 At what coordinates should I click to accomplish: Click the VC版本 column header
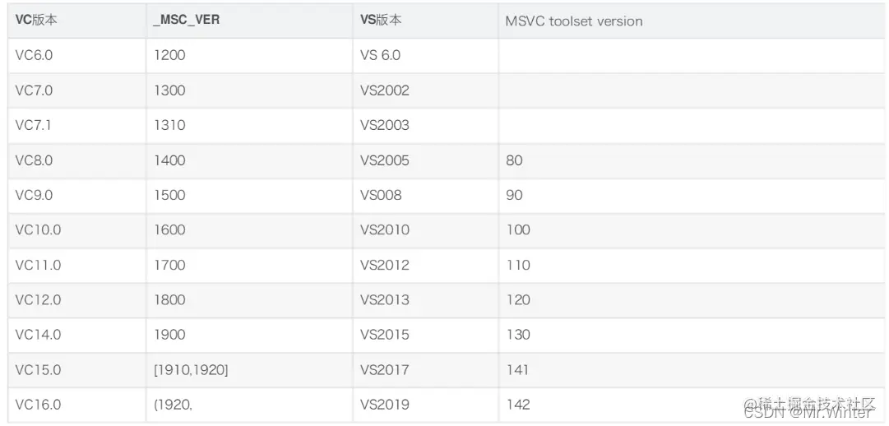pos(36,21)
